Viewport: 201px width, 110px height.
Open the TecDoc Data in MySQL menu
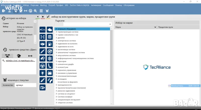pos(79,5)
